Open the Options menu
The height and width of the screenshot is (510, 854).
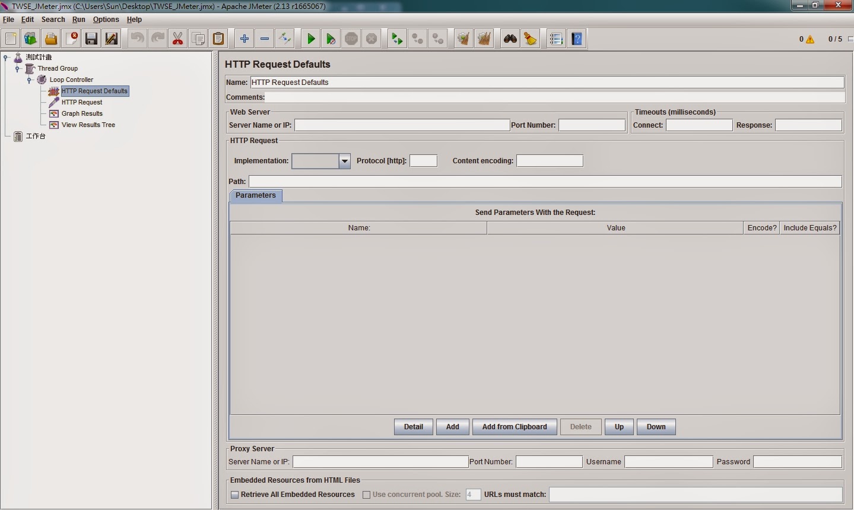point(106,20)
